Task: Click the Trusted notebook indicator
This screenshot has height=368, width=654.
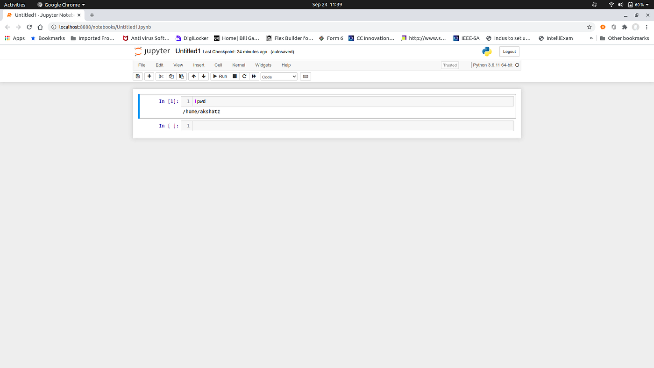Action: (x=449, y=65)
